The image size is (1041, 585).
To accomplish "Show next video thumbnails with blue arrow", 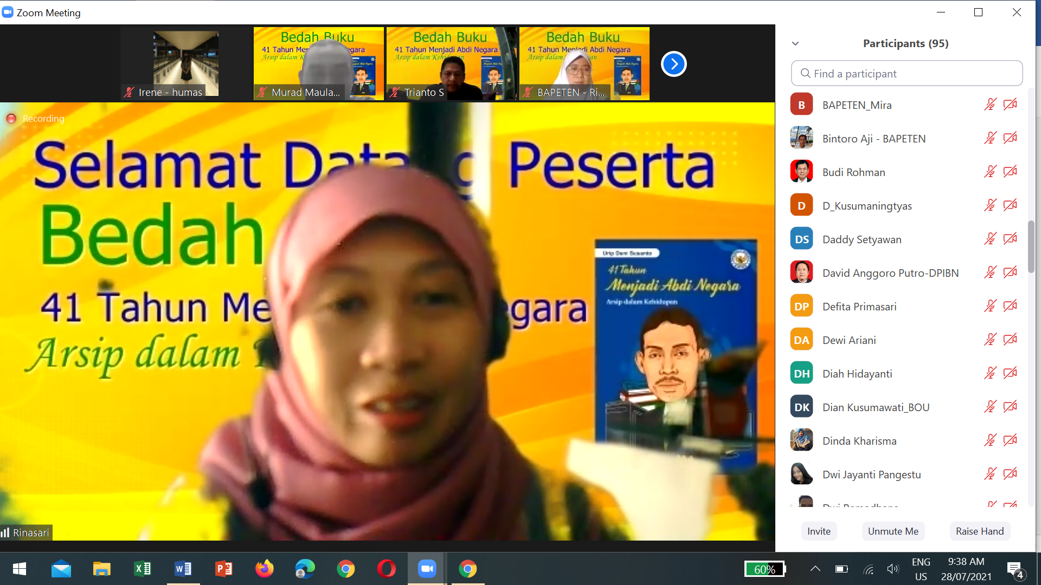I will pyautogui.click(x=673, y=64).
